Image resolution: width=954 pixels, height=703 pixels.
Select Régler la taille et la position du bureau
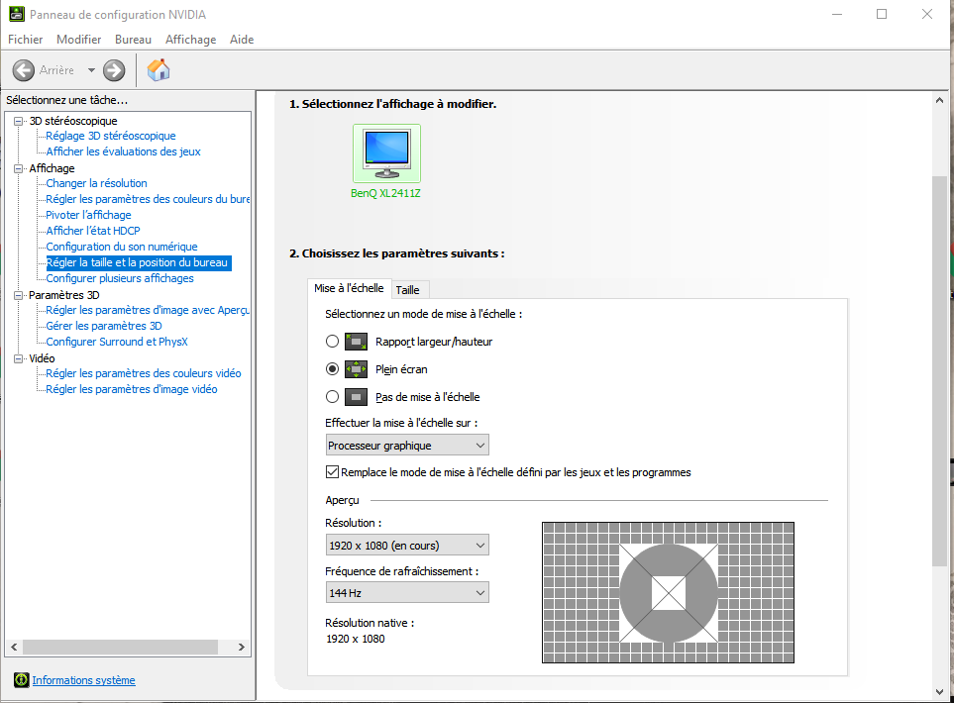[137, 262]
